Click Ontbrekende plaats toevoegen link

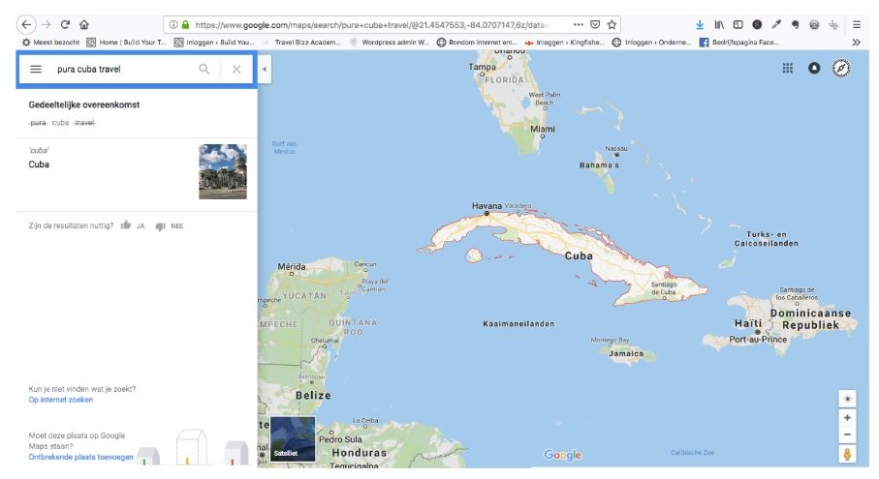point(80,457)
